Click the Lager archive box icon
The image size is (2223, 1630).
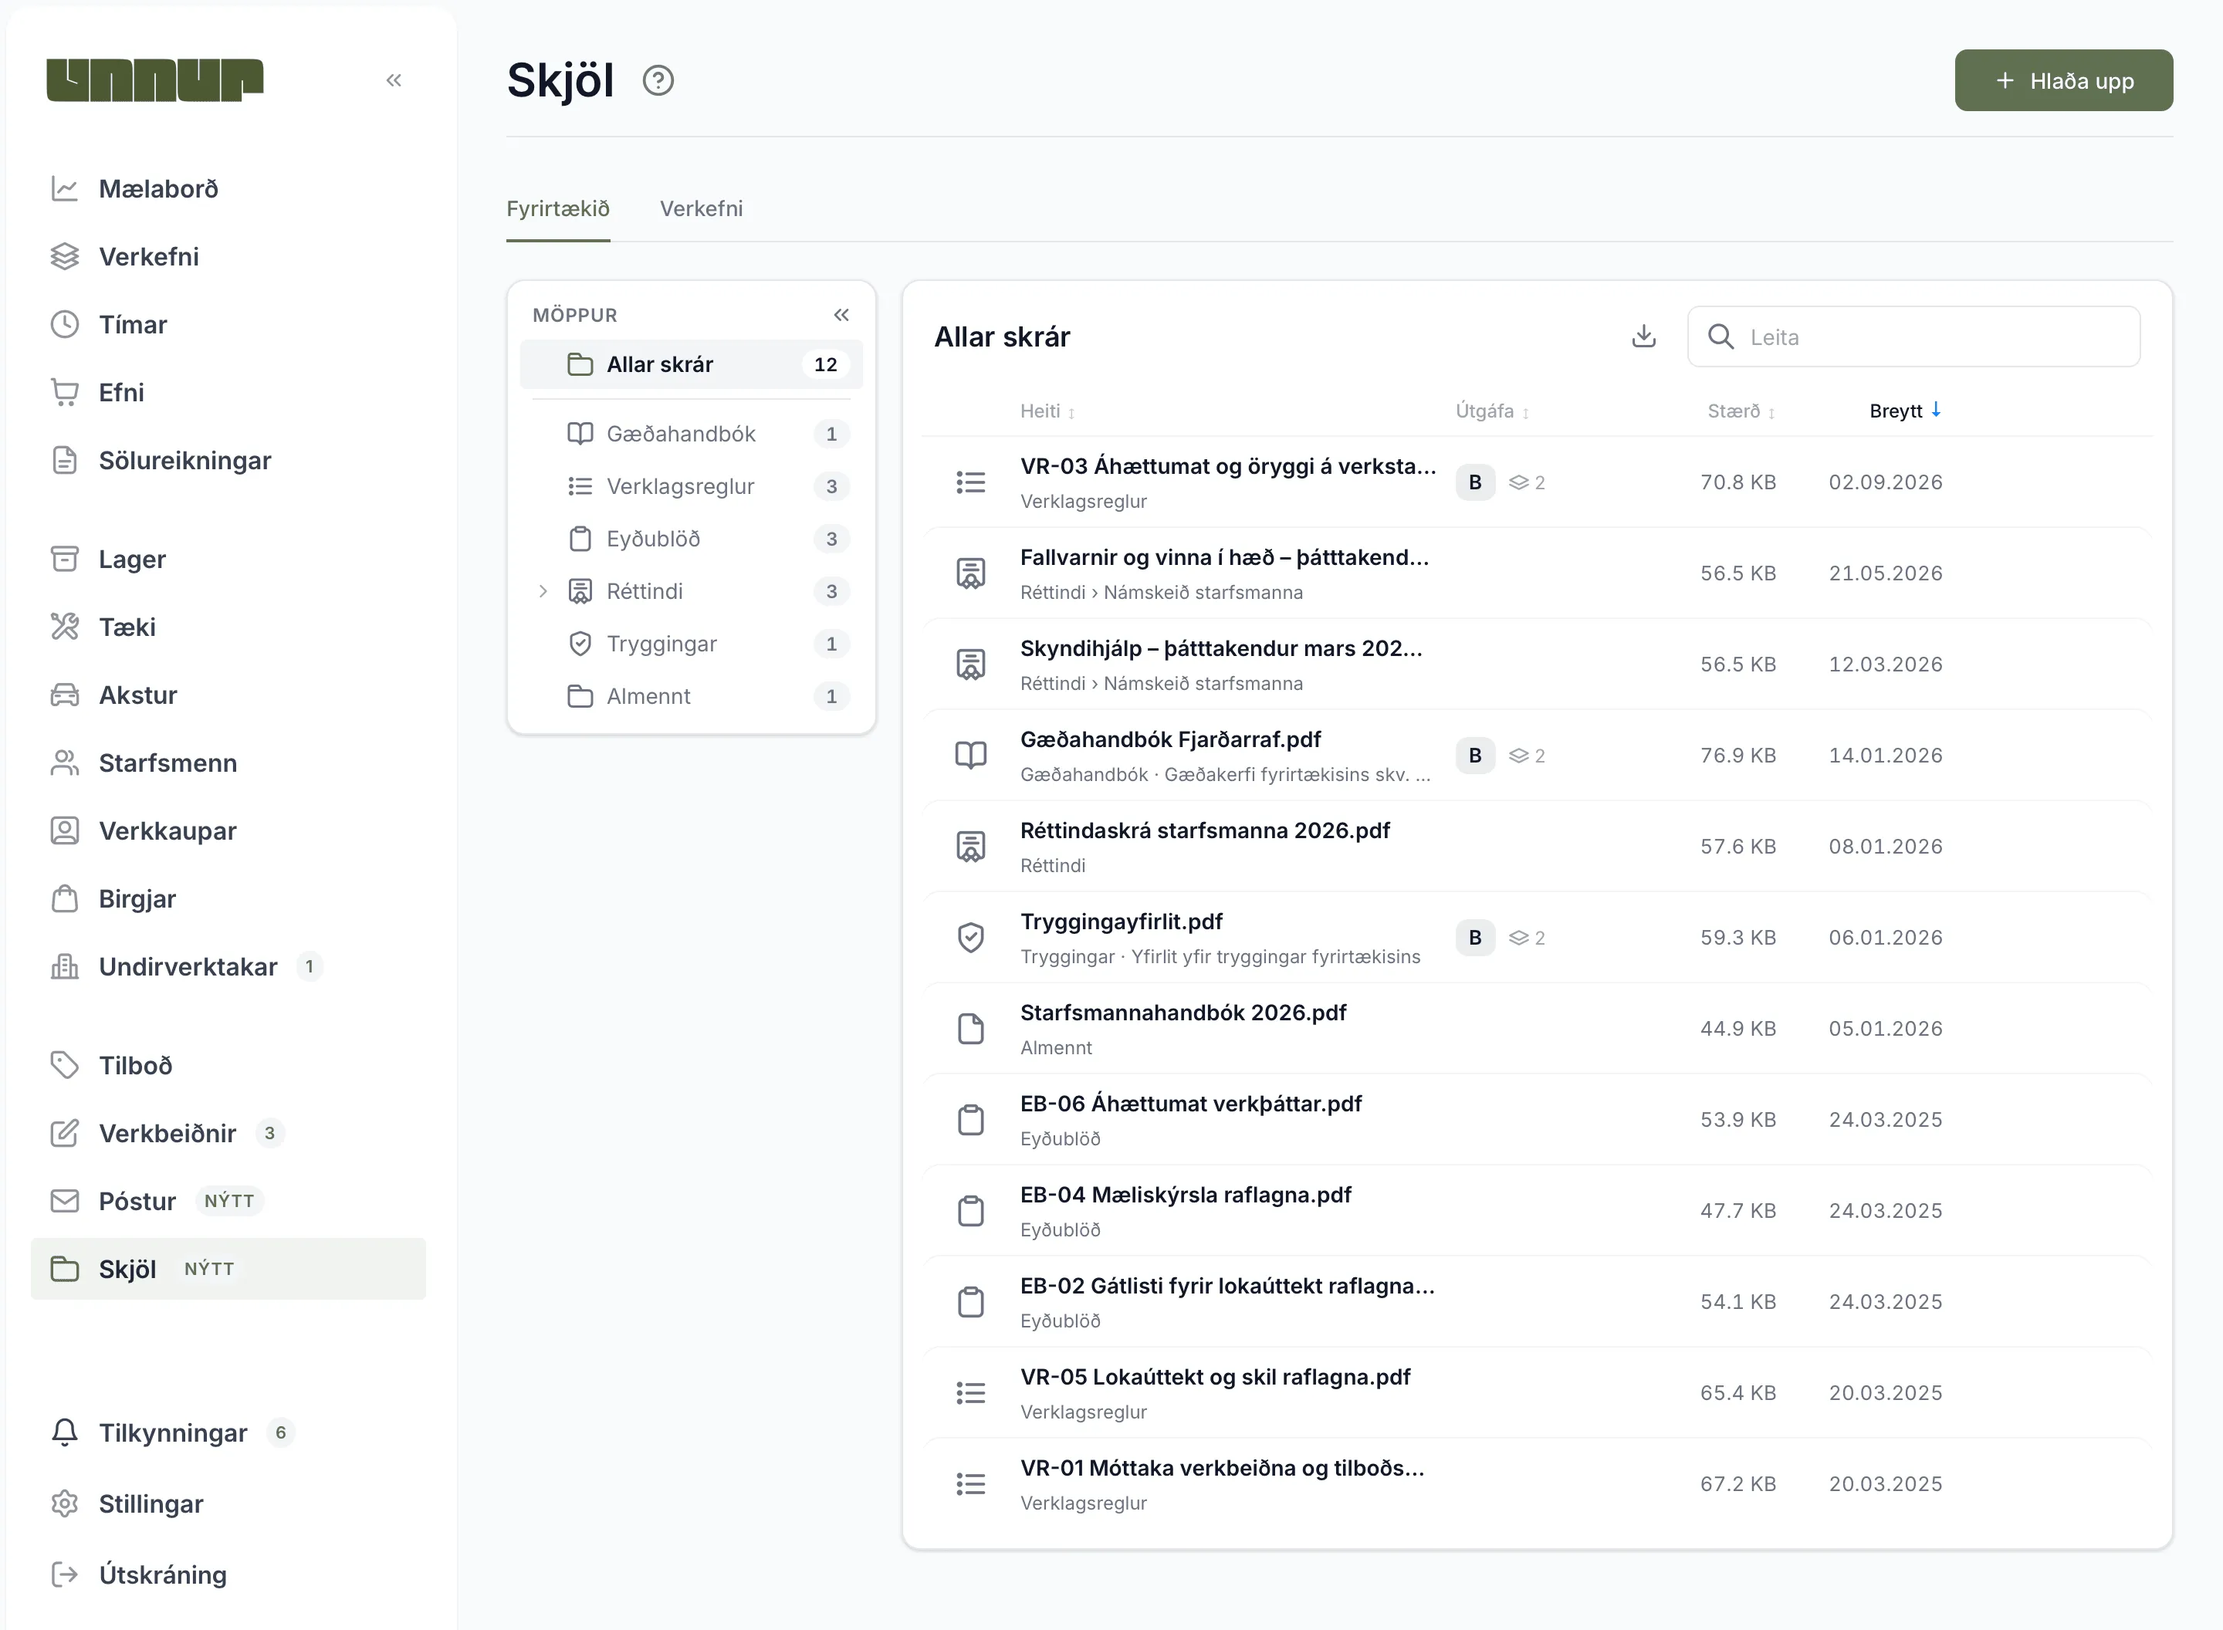65,560
